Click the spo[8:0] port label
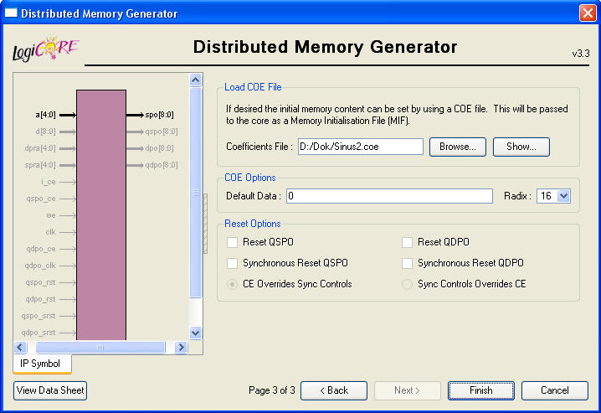Image resolution: width=601 pixels, height=413 pixels. 159,115
